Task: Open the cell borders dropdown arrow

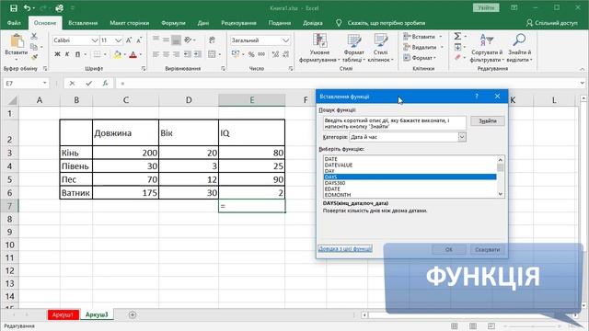Action: coord(105,54)
